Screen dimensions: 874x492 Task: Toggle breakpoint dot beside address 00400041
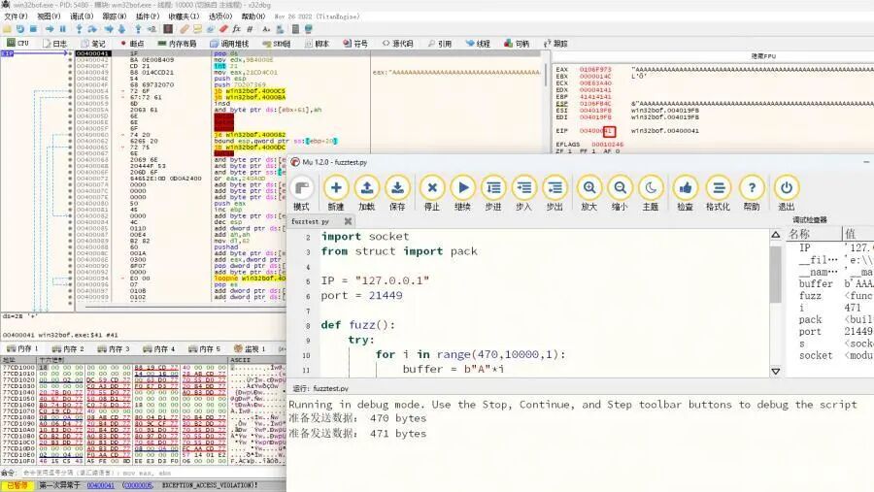click(70, 53)
